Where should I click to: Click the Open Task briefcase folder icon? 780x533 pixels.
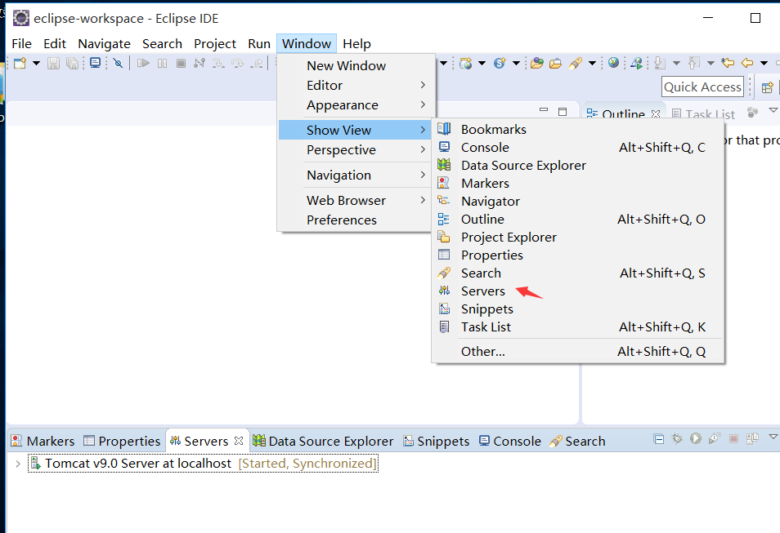point(556,63)
